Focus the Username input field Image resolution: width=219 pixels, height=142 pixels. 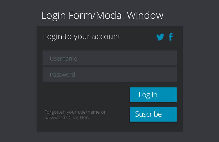click(x=109, y=58)
